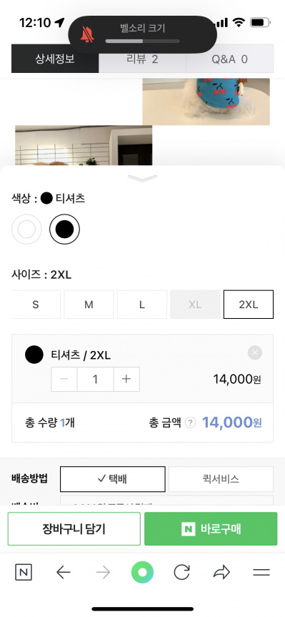Increase quantity with plus button
Screen dimensions: 285x617
126,380
